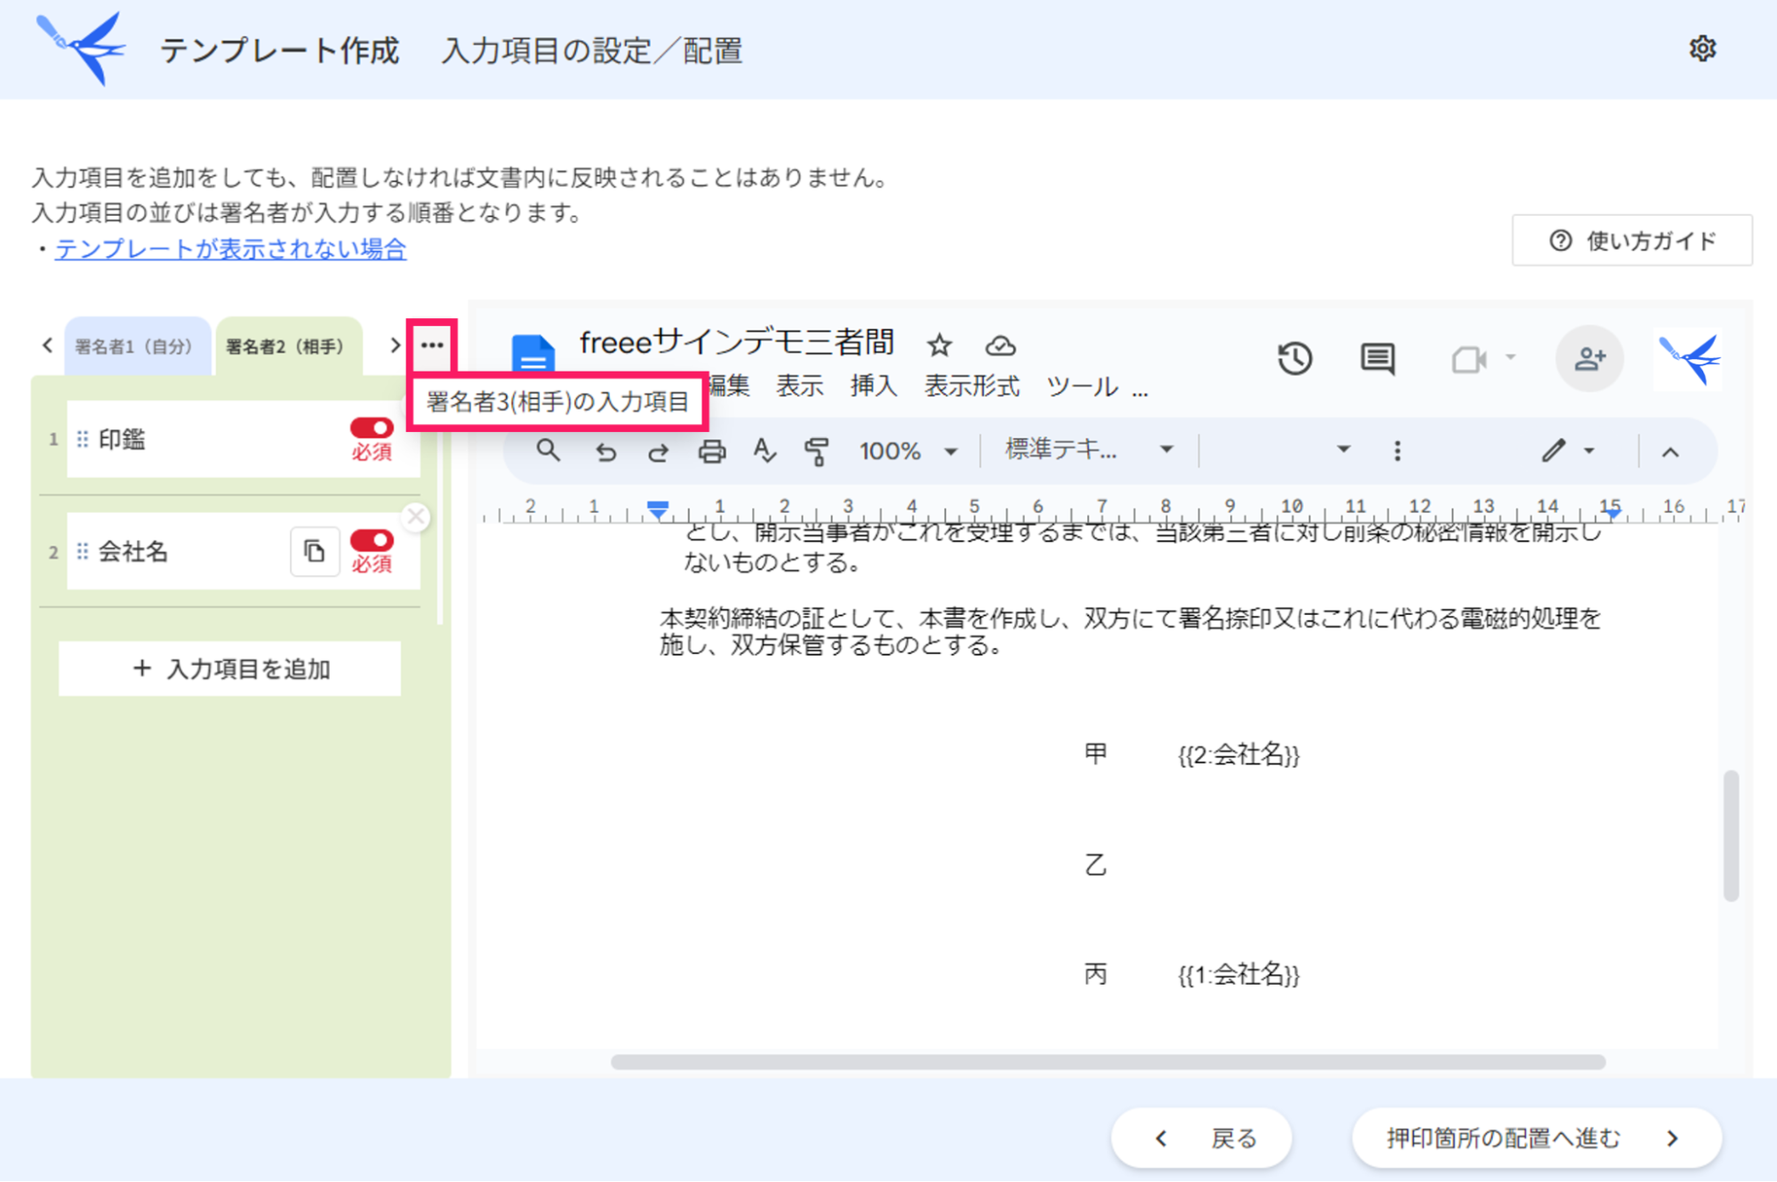This screenshot has height=1182, width=1777.
Task: Select 署名者3(相手)の入力項目 from the popup
Action: coord(557,402)
